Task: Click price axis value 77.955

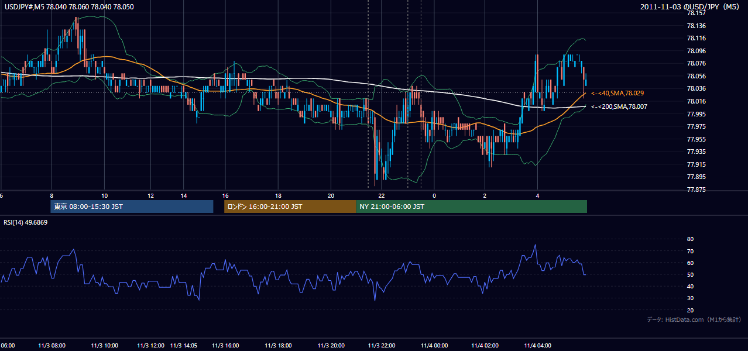Action: coord(696,139)
